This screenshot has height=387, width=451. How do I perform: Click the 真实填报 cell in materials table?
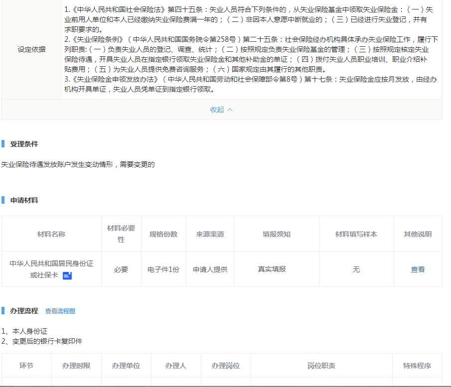[x=272, y=269]
